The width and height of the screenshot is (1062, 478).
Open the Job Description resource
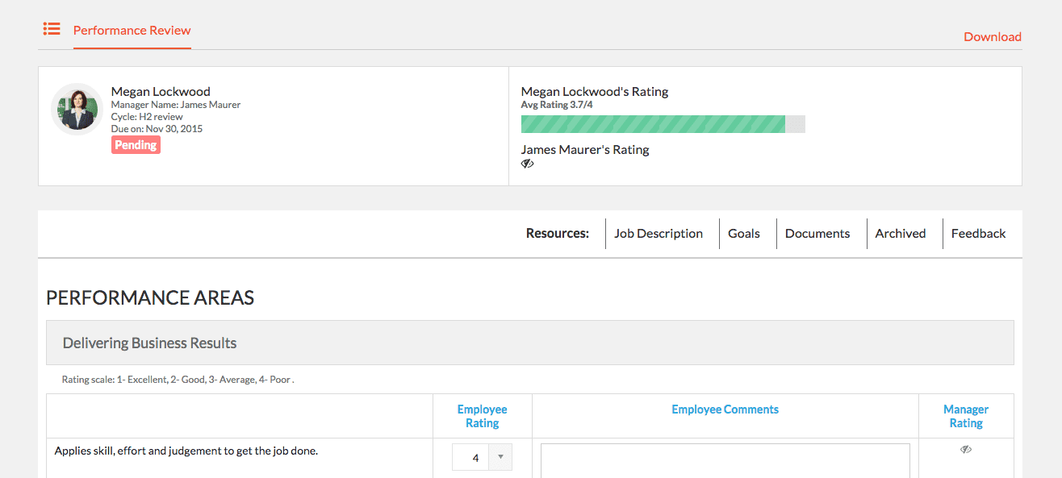coord(659,234)
